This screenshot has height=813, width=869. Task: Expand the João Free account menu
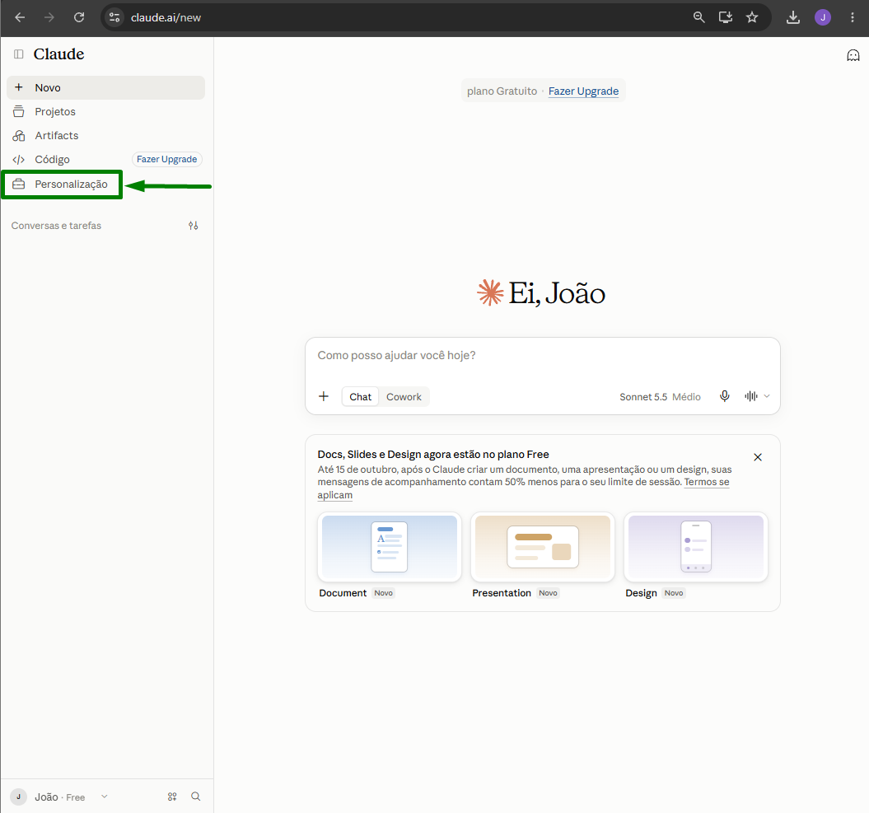tap(59, 797)
